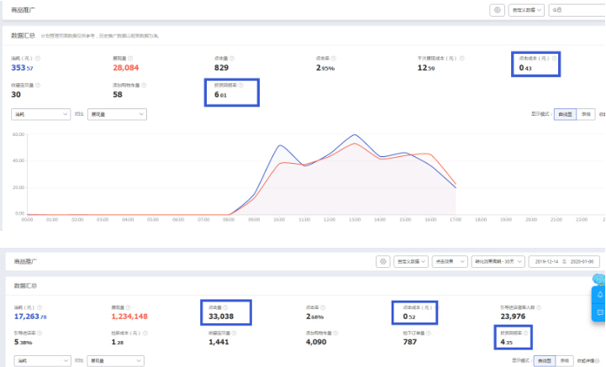Click the settings gear icon in top panel

click(498, 10)
